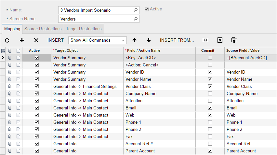Sort by Source Field / Value header
The height and width of the screenshot is (155, 277).
[x=250, y=50]
